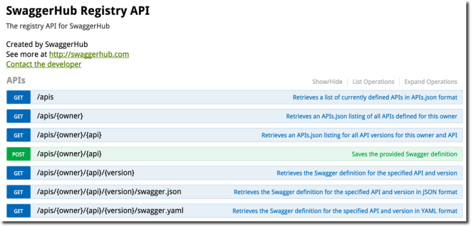This screenshot has height=226, width=471.
Task: Click the green POST badge
Action: [x=19, y=154]
